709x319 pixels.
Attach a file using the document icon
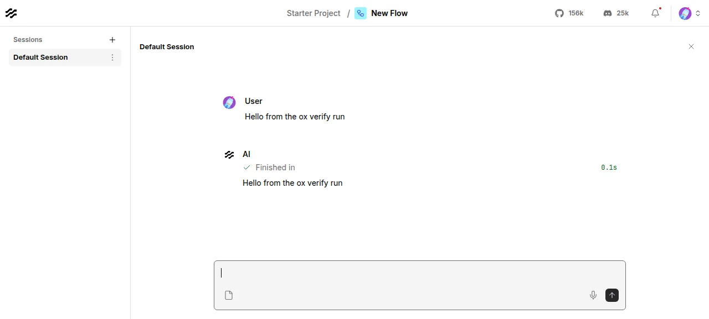(x=229, y=295)
